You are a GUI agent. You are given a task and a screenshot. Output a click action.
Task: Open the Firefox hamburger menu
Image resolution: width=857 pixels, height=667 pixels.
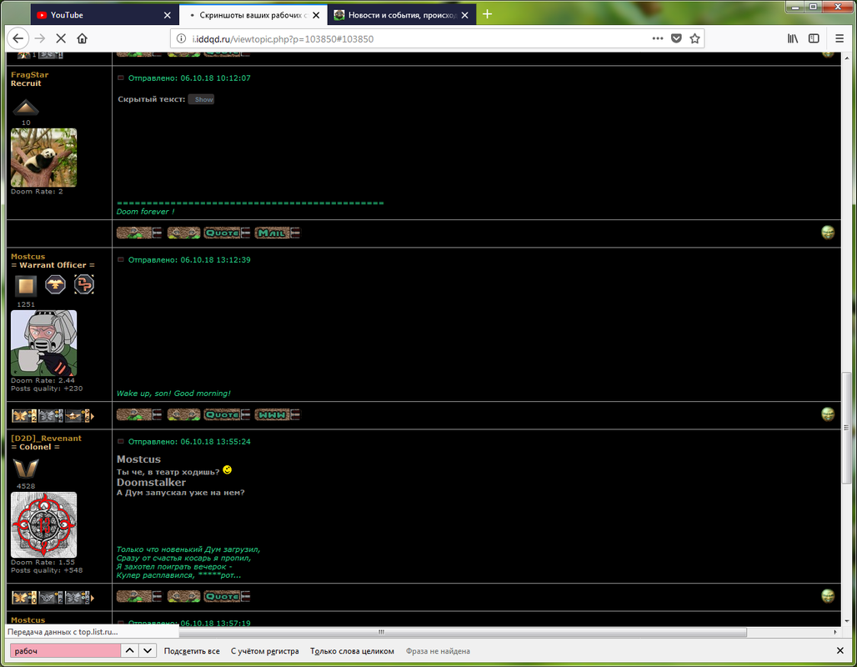[839, 38]
